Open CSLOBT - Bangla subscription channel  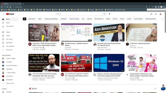pyautogui.click(x=10, y=59)
